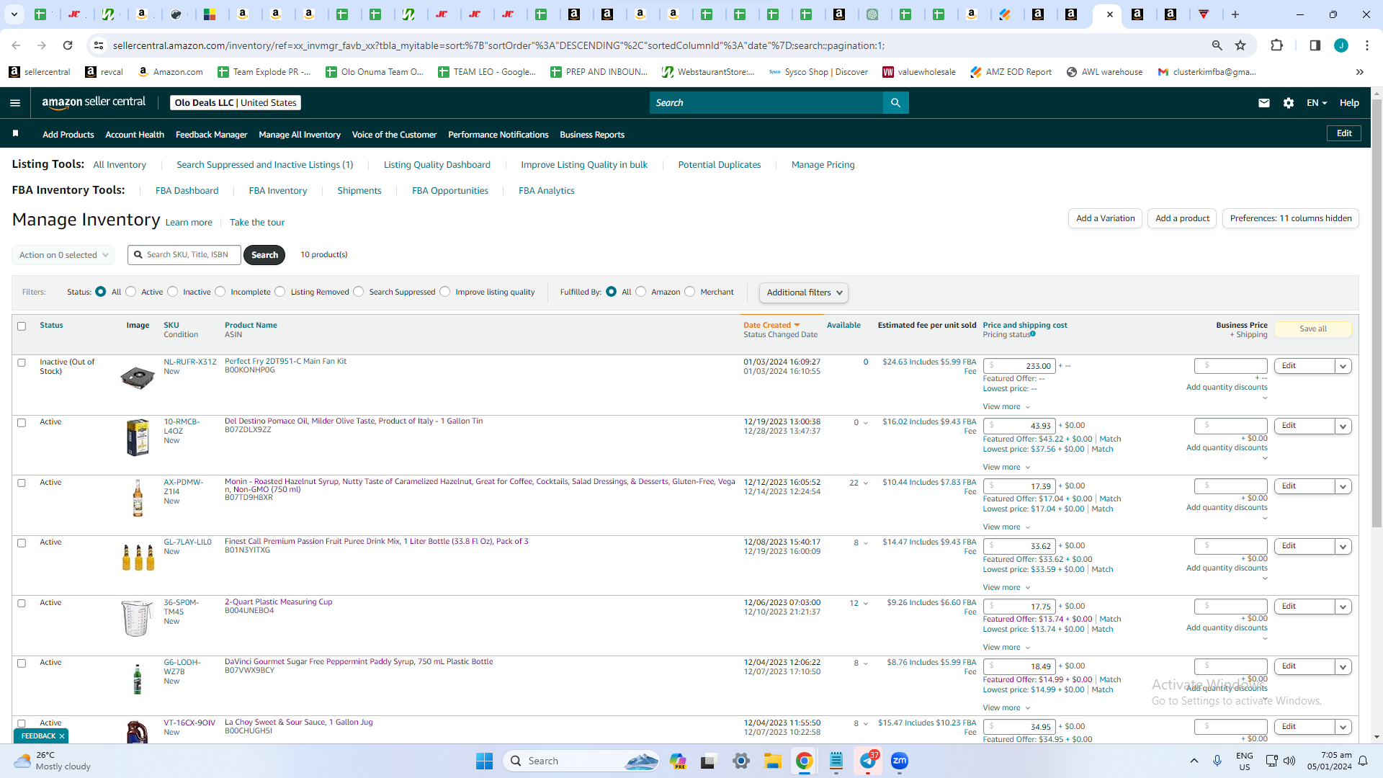Select Merchant under Fulfilled By
The image size is (1383, 778).
pyautogui.click(x=690, y=292)
